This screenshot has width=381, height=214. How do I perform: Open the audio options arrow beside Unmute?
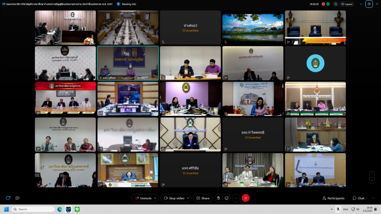[x=156, y=198]
